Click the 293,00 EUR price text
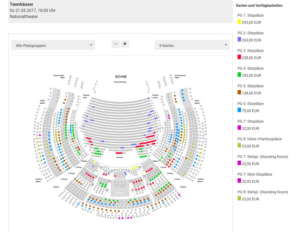 pos(251,22)
